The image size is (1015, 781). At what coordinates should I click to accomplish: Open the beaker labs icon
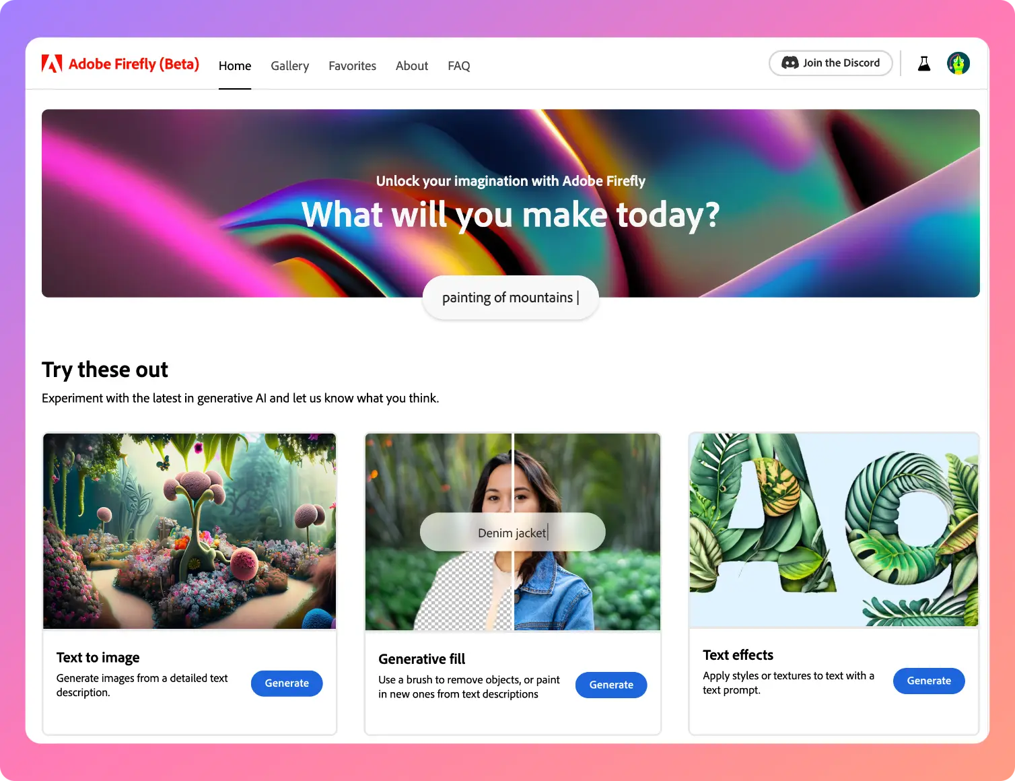tap(924, 63)
